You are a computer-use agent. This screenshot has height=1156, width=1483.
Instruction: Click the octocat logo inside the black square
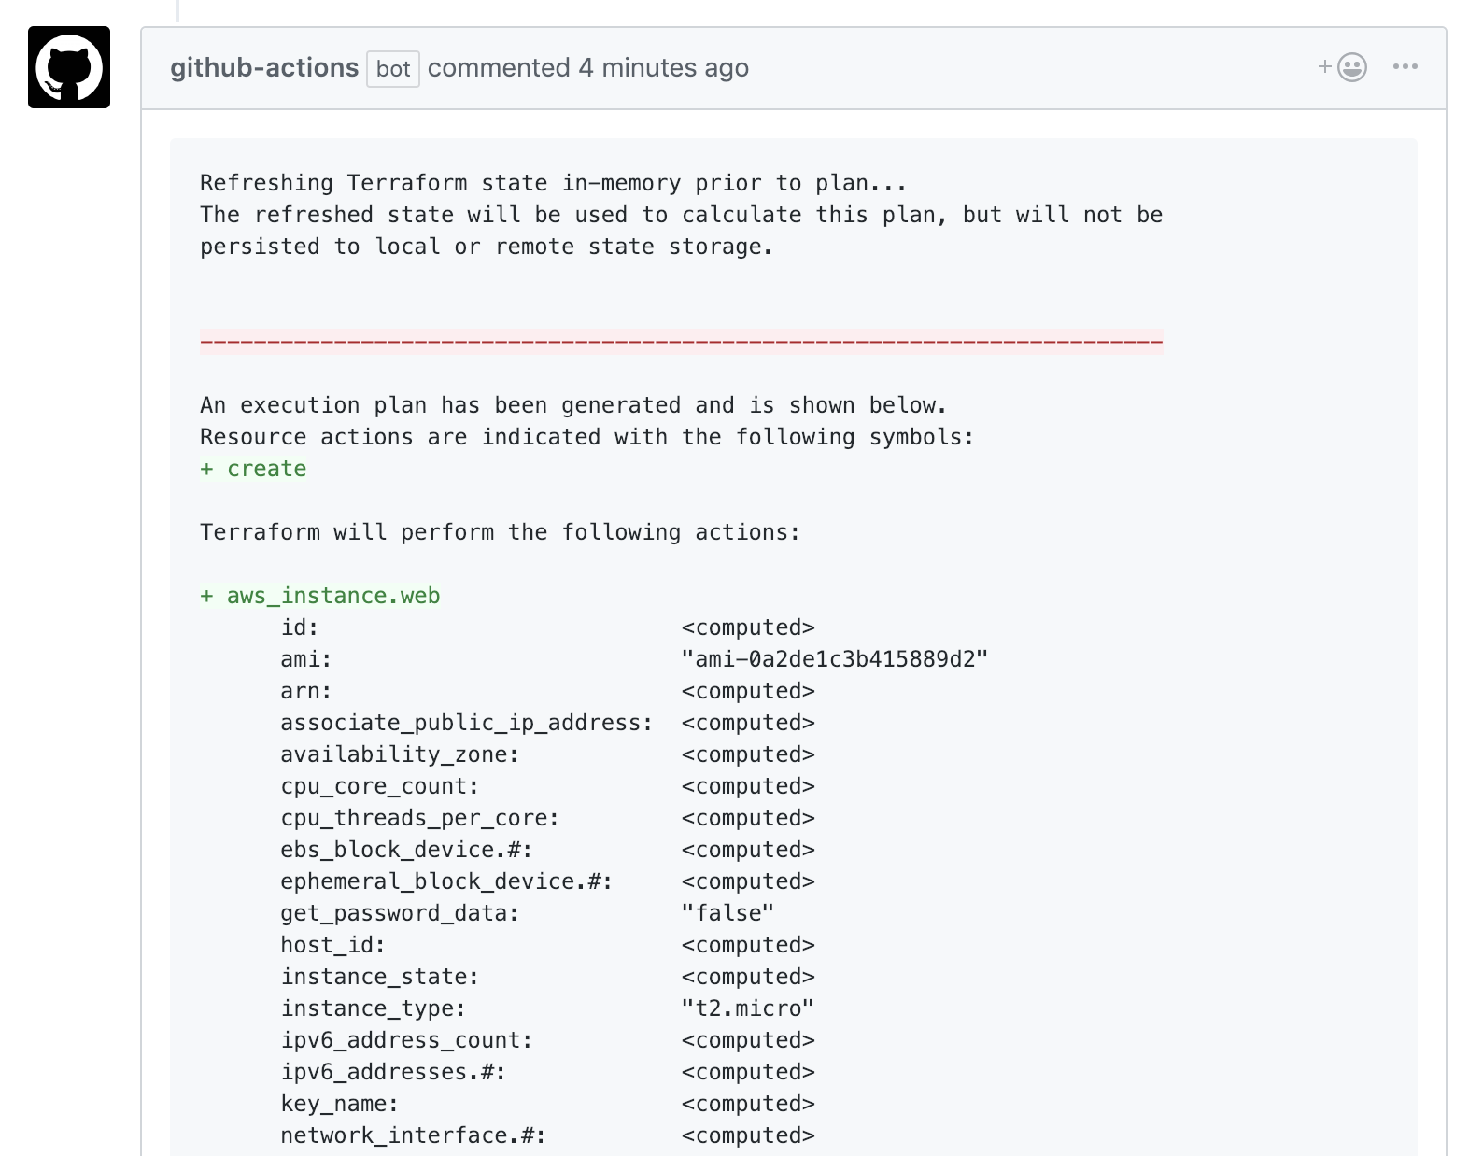point(68,67)
